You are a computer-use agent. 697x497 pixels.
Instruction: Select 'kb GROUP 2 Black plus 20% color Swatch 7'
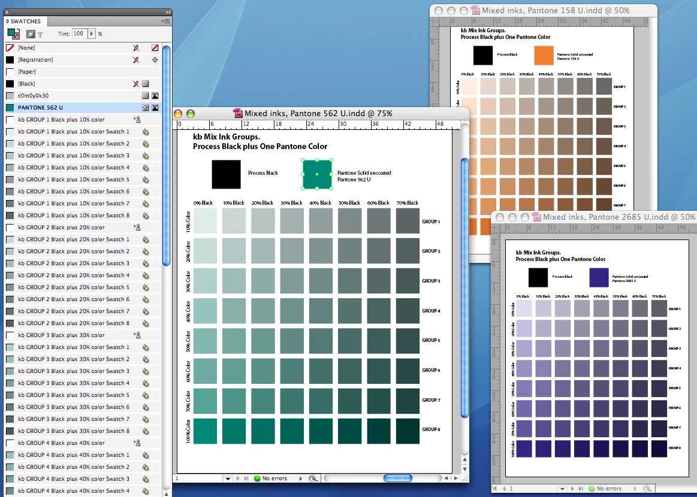coord(83,311)
